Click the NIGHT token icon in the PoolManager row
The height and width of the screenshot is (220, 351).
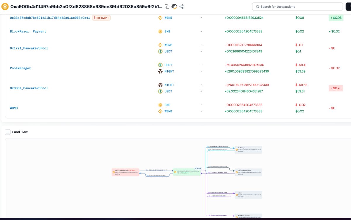click(x=160, y=71)
